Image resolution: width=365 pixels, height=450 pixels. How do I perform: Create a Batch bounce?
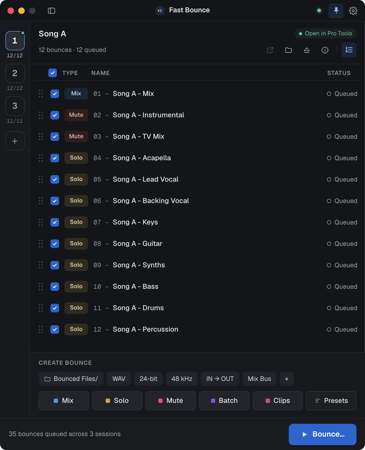tap(224, 401)
